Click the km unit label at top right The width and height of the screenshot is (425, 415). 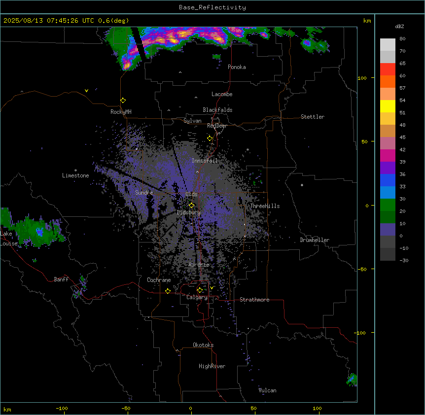367,21
